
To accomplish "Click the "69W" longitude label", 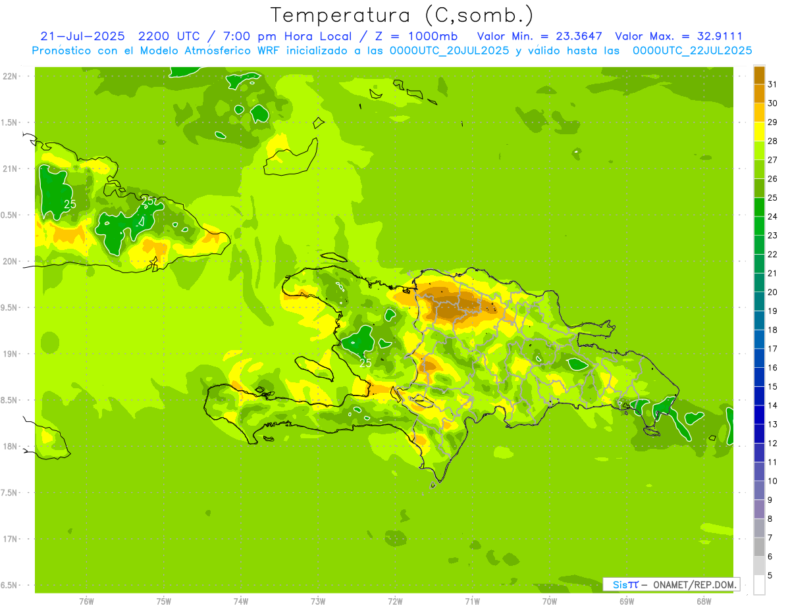I will (x=627, y=601).
